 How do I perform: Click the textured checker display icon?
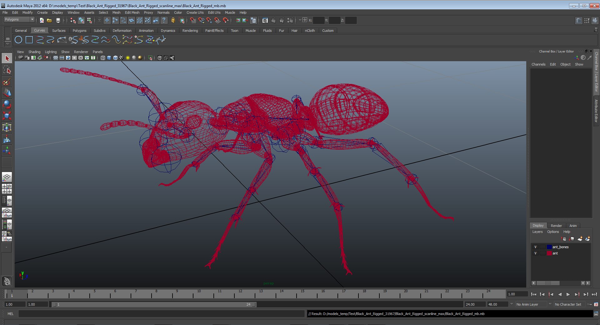click(x=121, y=58)
